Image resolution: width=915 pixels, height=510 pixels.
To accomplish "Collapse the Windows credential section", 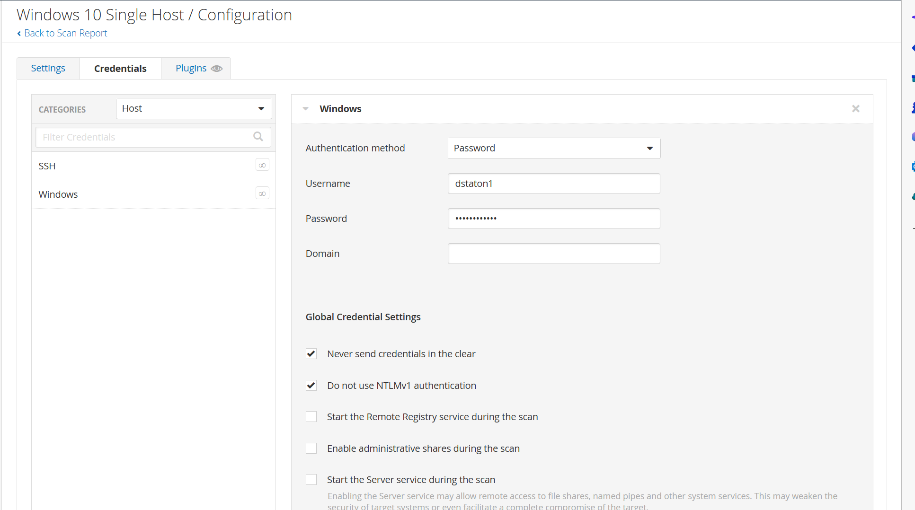I will click(x=305, y=108).
